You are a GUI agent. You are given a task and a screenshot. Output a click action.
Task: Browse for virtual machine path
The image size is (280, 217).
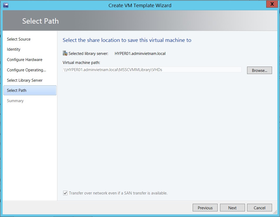260,70
